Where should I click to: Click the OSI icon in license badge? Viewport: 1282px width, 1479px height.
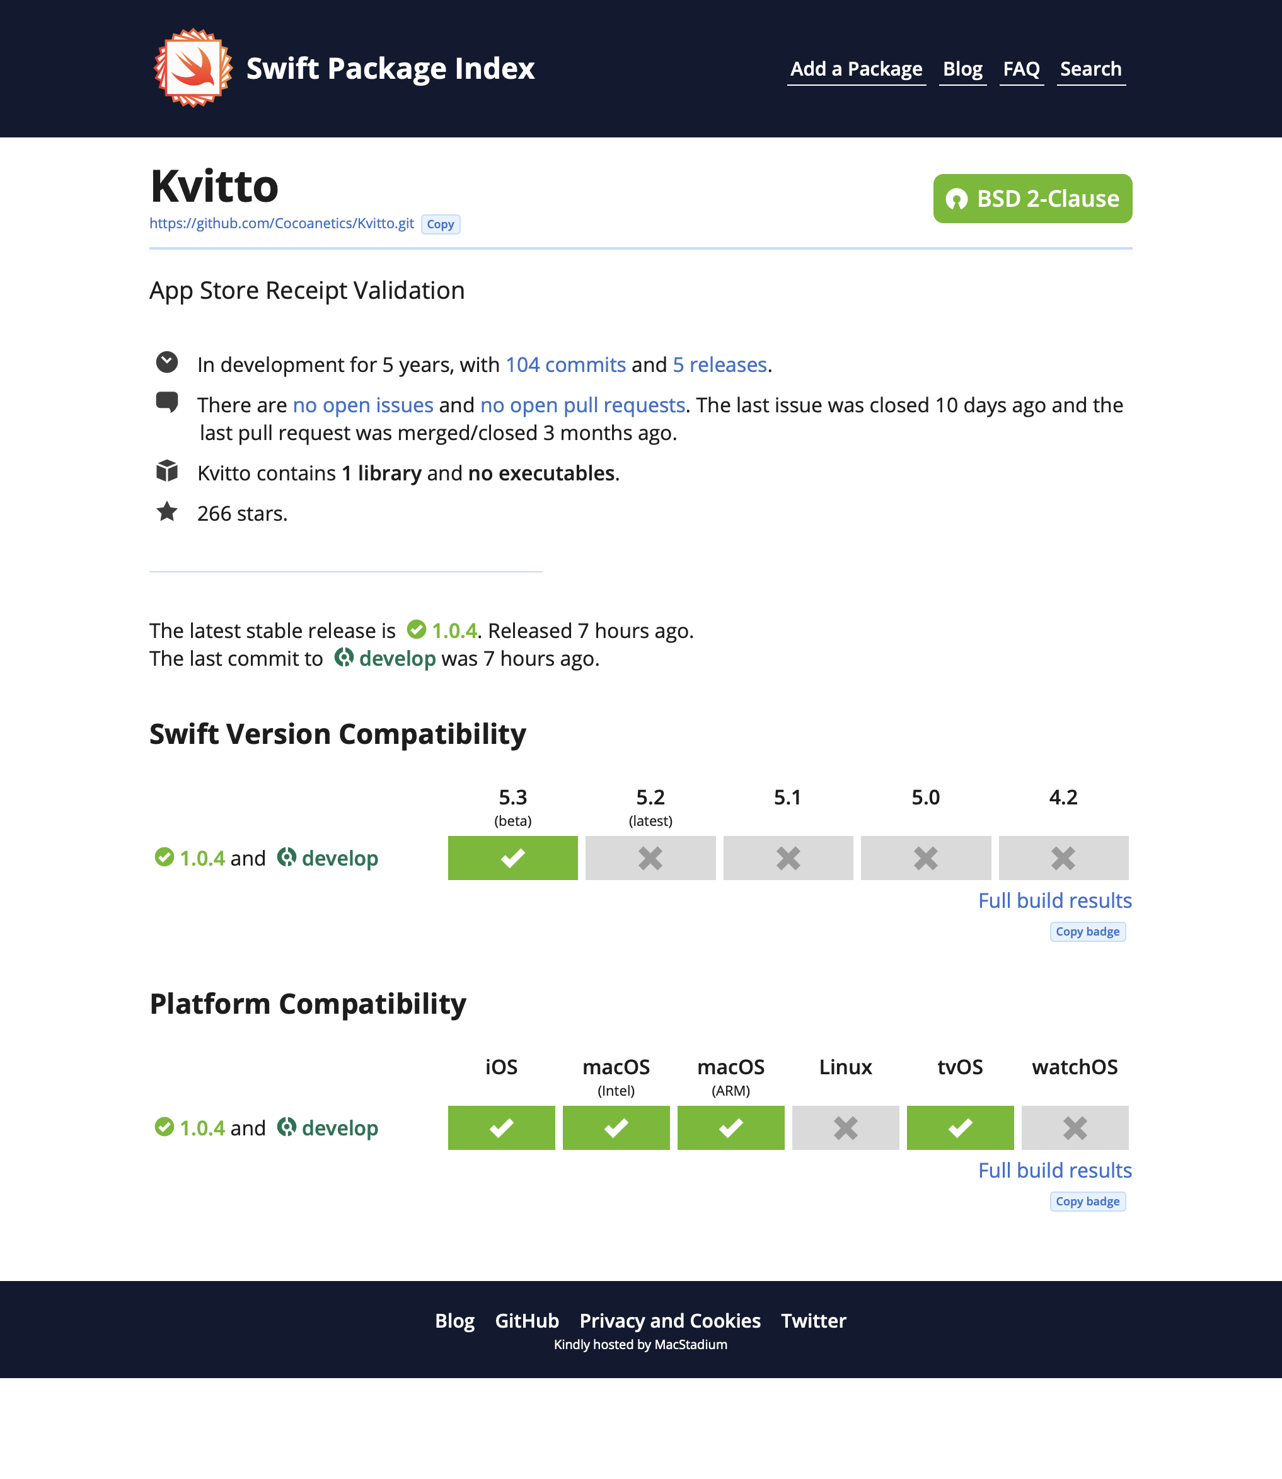pyautogui.click(x=957, y=199)
